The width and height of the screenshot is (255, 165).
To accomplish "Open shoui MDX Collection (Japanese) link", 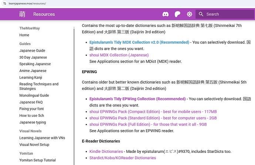I will point(119,55).
